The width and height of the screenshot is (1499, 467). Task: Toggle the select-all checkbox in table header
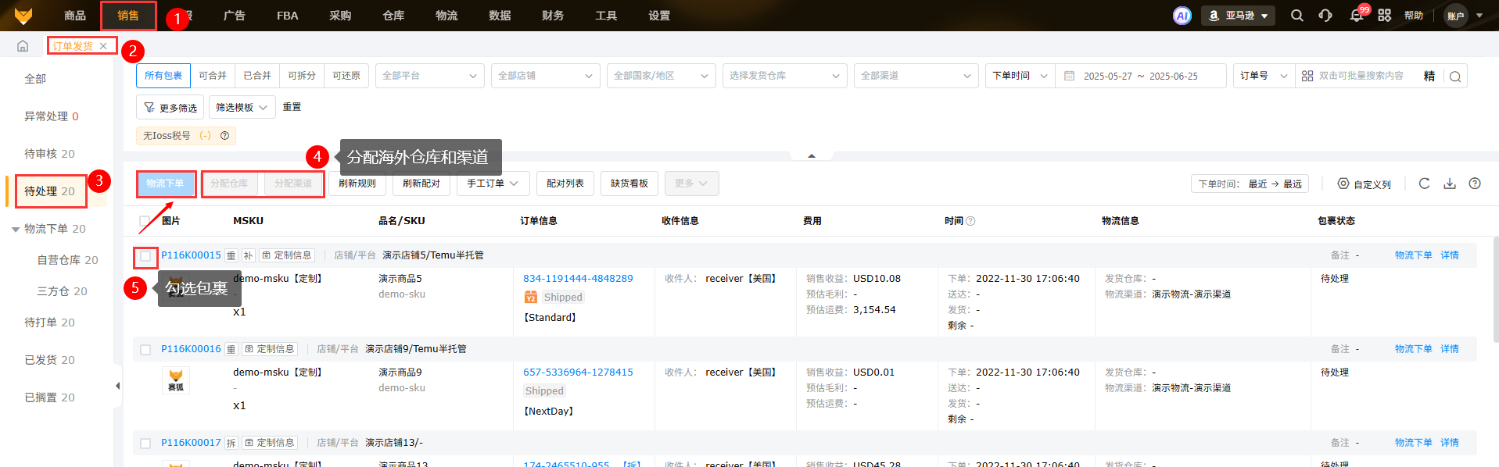[145, 221]
